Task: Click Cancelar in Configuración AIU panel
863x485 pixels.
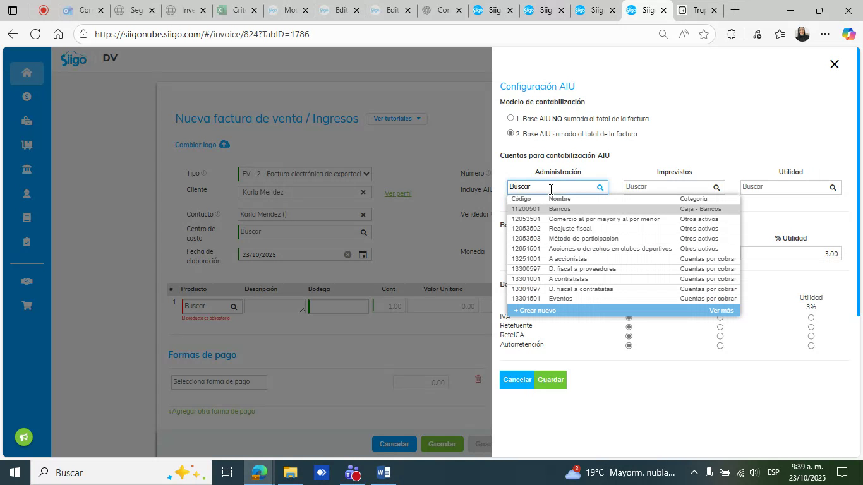Action: click(x=517, y=380)
